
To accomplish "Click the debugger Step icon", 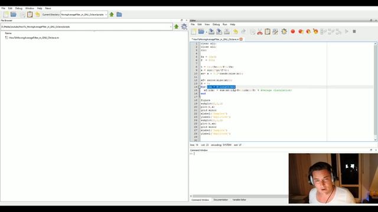I will (323, 31).
